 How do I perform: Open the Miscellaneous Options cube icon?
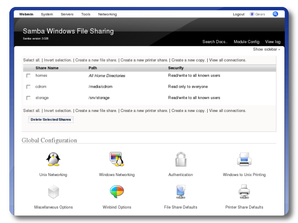point(53,191)
